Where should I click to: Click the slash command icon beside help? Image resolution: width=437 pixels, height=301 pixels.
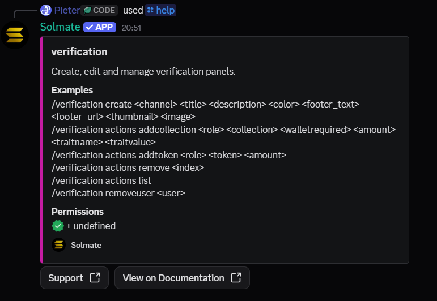[151, 10]
